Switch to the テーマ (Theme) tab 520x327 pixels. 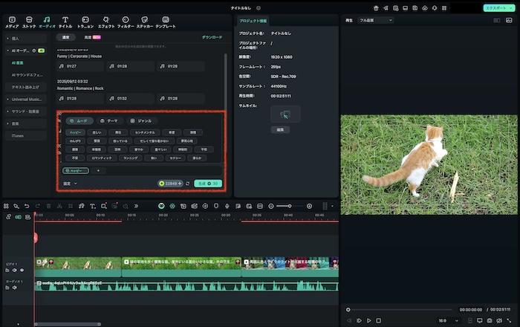point(108,120)
